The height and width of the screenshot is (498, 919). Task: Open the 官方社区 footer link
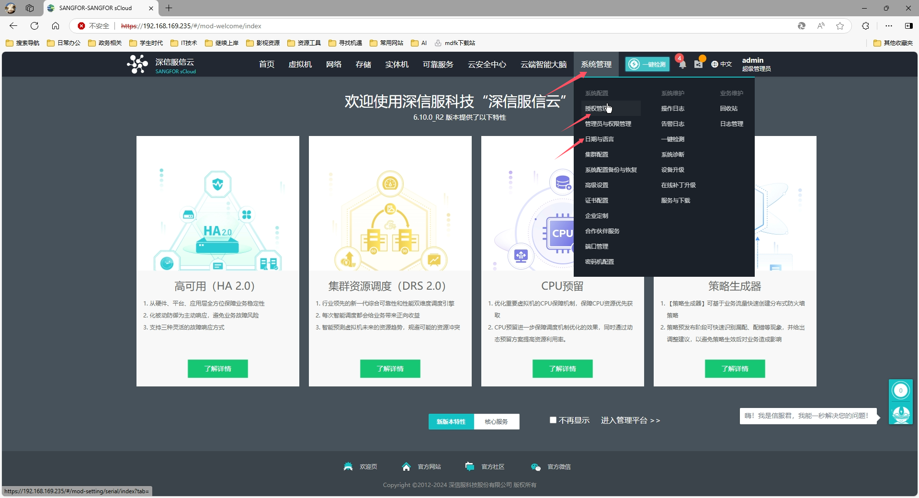coord(485,466)
